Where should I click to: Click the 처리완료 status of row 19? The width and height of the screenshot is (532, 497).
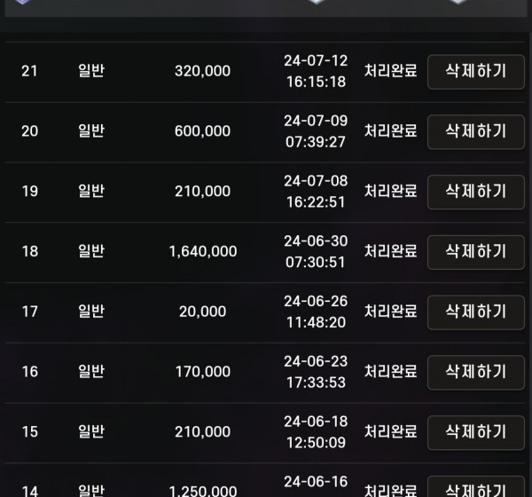[390, 191]
